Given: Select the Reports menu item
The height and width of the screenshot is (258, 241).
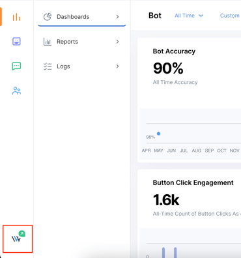Looking at the screenshot, I should coord(82,42).
